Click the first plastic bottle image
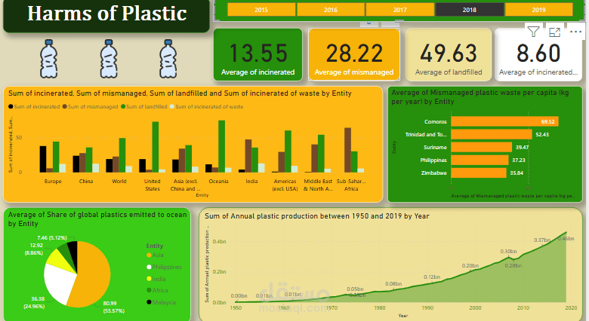 (x=49, y=59)
